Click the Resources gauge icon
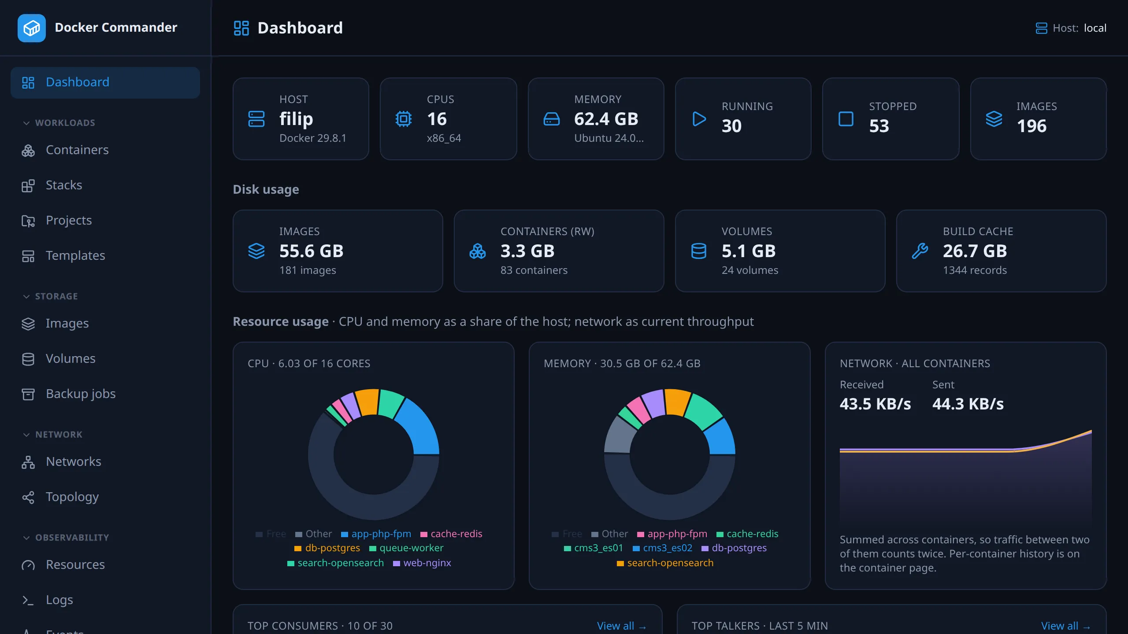The height and width of the screenshot is (634, 1128). coord(28,565)
